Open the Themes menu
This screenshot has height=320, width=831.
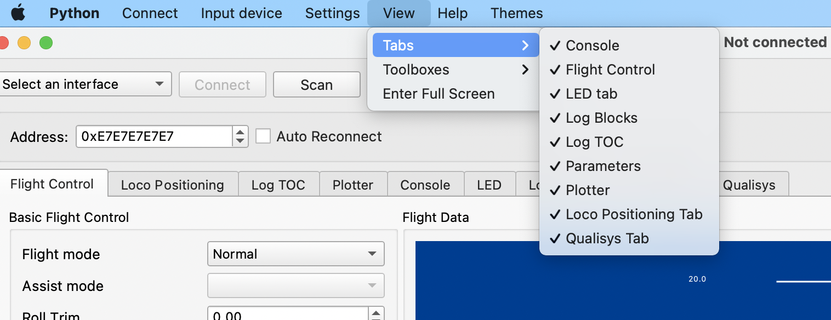click(516, 13)
